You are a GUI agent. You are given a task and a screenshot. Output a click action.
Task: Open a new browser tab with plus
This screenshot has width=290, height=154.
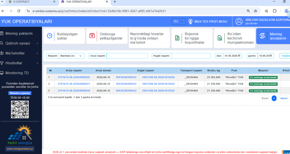point(115,2)
